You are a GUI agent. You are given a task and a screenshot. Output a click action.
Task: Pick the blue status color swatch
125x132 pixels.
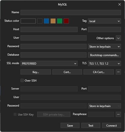pyautogui.click(x=47, y=21)
